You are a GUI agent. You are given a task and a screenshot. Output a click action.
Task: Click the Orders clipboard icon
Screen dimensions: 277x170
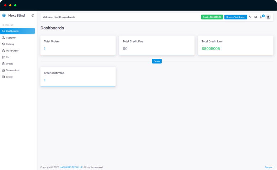3,64
